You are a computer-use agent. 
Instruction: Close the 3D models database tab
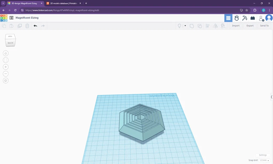click(x=80, y=3)
